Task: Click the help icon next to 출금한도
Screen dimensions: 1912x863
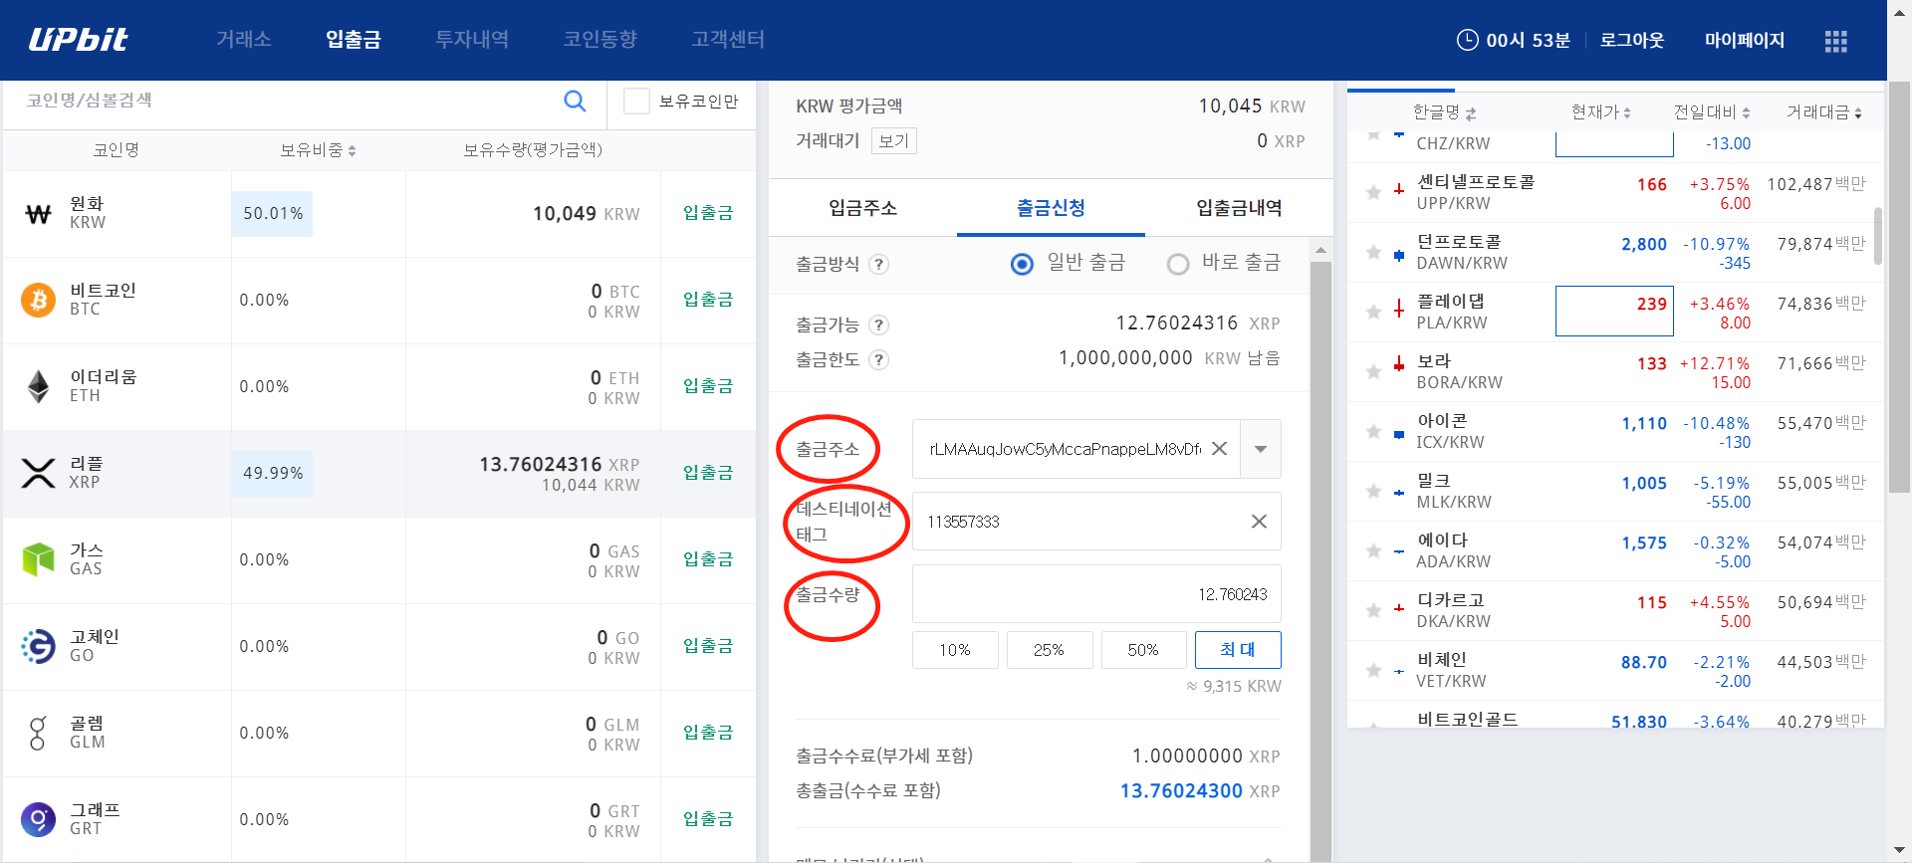Action: coord(878,360)
